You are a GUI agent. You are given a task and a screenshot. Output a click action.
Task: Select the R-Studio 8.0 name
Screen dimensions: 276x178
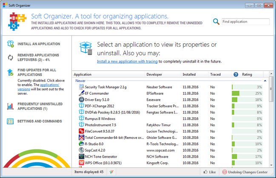tap(94, 144)
